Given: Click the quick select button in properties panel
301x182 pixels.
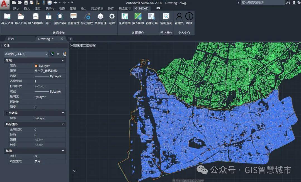Looking at the screenshot, I should [x=64, y=54].
